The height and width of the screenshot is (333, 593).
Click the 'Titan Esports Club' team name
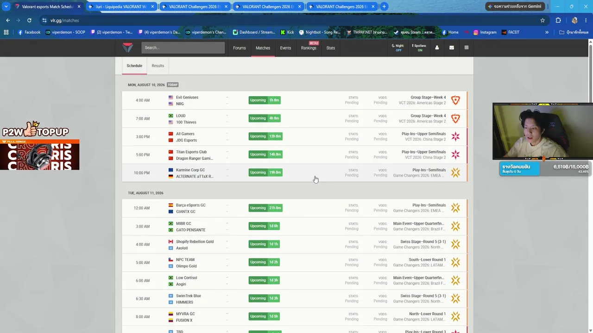191,152
